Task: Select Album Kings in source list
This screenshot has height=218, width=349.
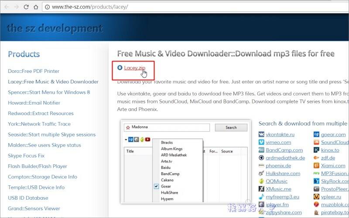Action: point(171,149)
